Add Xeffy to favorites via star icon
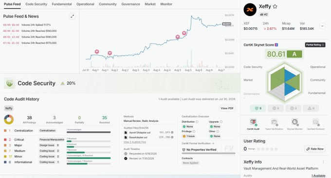Image resolution: width=331 pixels, height=178 pixels. 275,6
